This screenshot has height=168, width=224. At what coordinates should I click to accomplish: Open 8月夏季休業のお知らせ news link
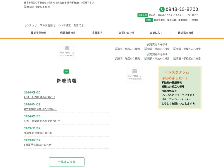tap(38, 144)
